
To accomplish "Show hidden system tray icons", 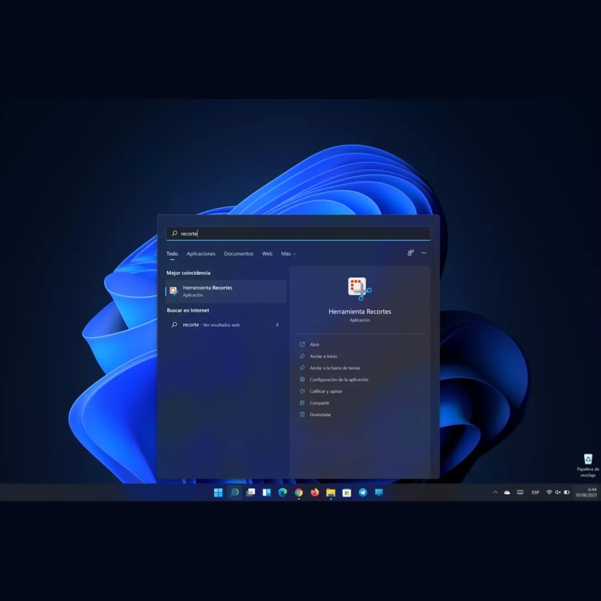I will 495,492.
